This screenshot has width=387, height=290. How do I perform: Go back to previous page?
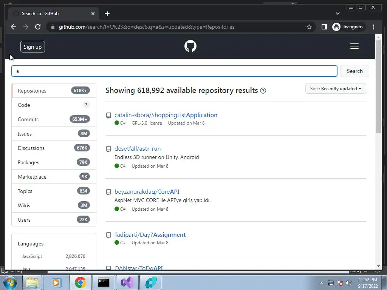[14, 27]
